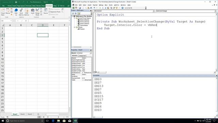Switch to the Excel View tab
This screenshot has width=218, height=123.
(43, 6)
